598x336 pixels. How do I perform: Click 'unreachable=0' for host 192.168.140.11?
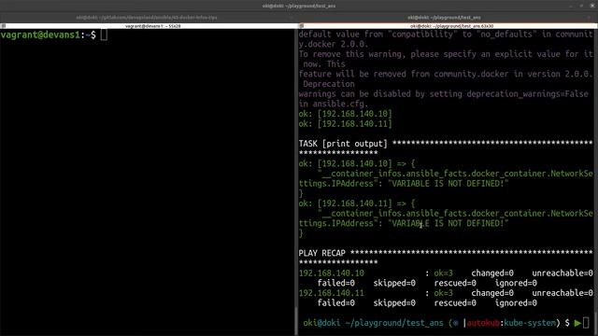click(x=562, y=292)
